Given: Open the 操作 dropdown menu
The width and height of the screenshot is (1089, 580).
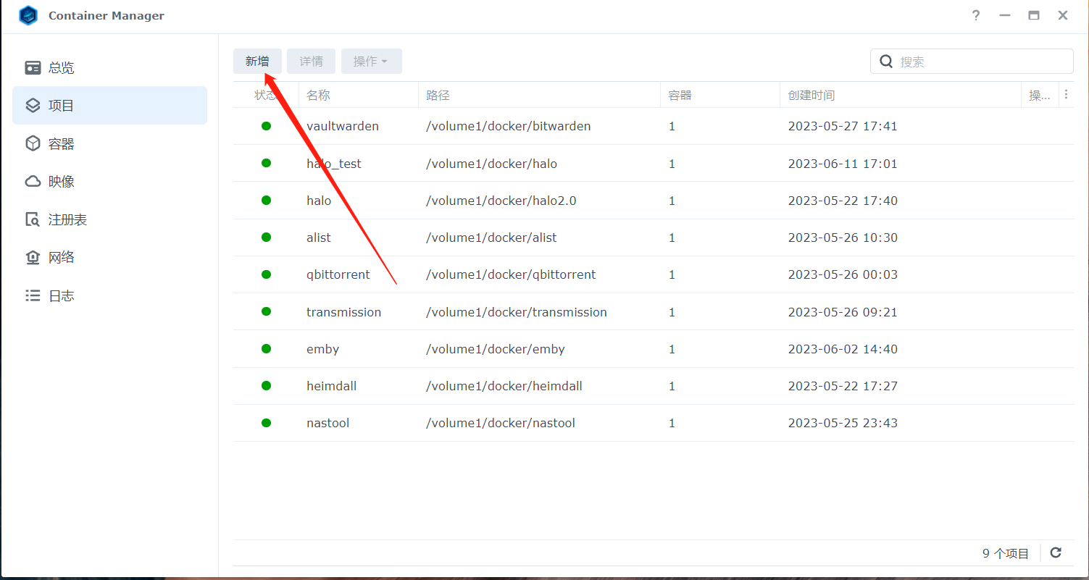Looking at the screenshot, I should pyautogui.click(x=371, y=62).
